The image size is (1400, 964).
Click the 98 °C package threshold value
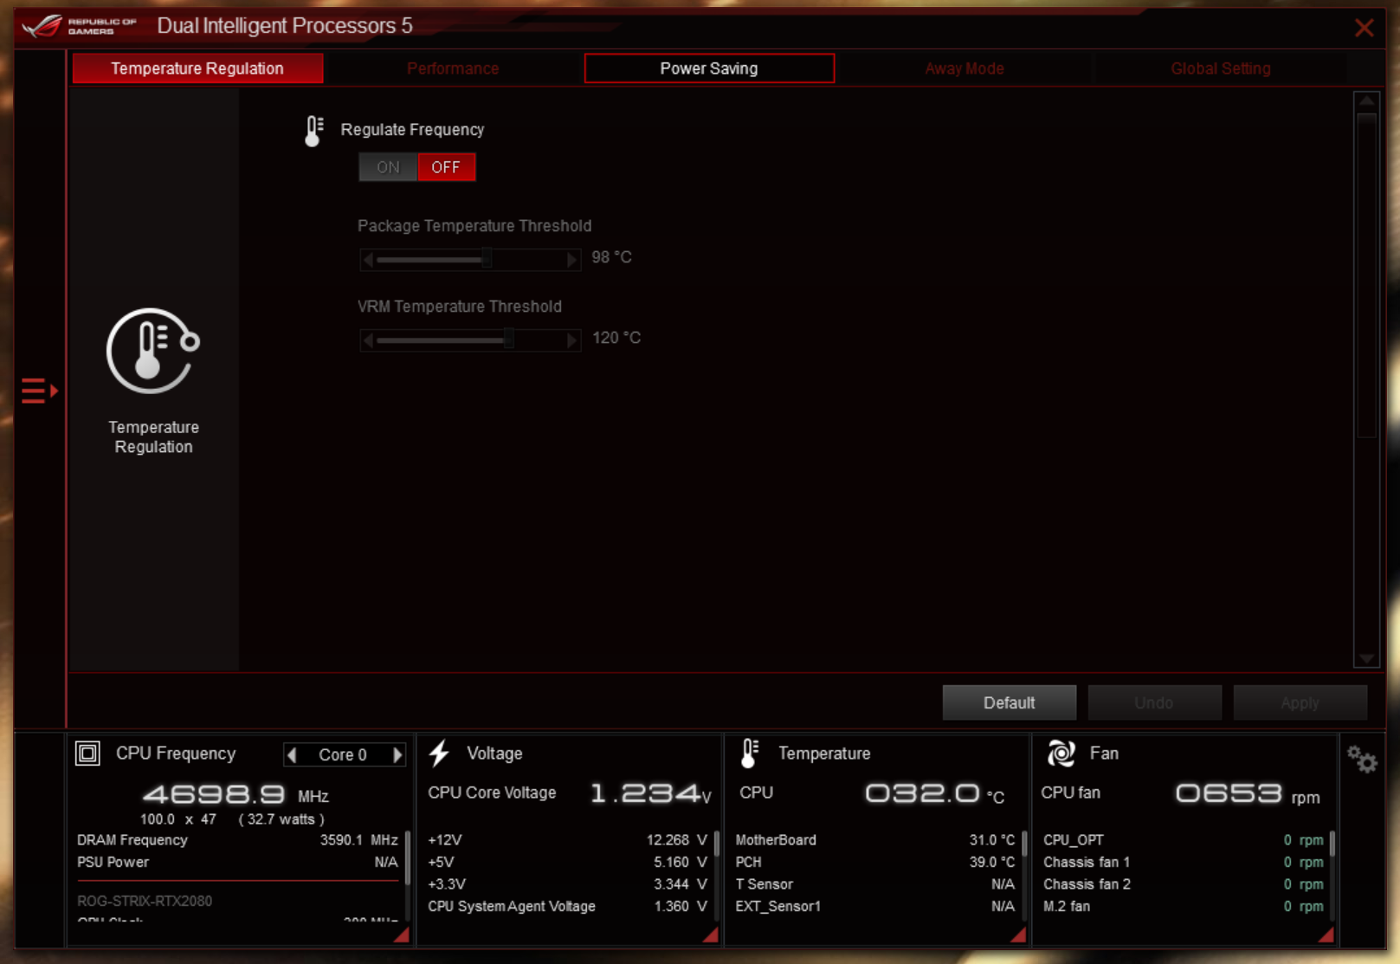click(611, 257)
